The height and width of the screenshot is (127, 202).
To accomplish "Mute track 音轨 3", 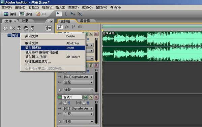I will coord(85,97).
